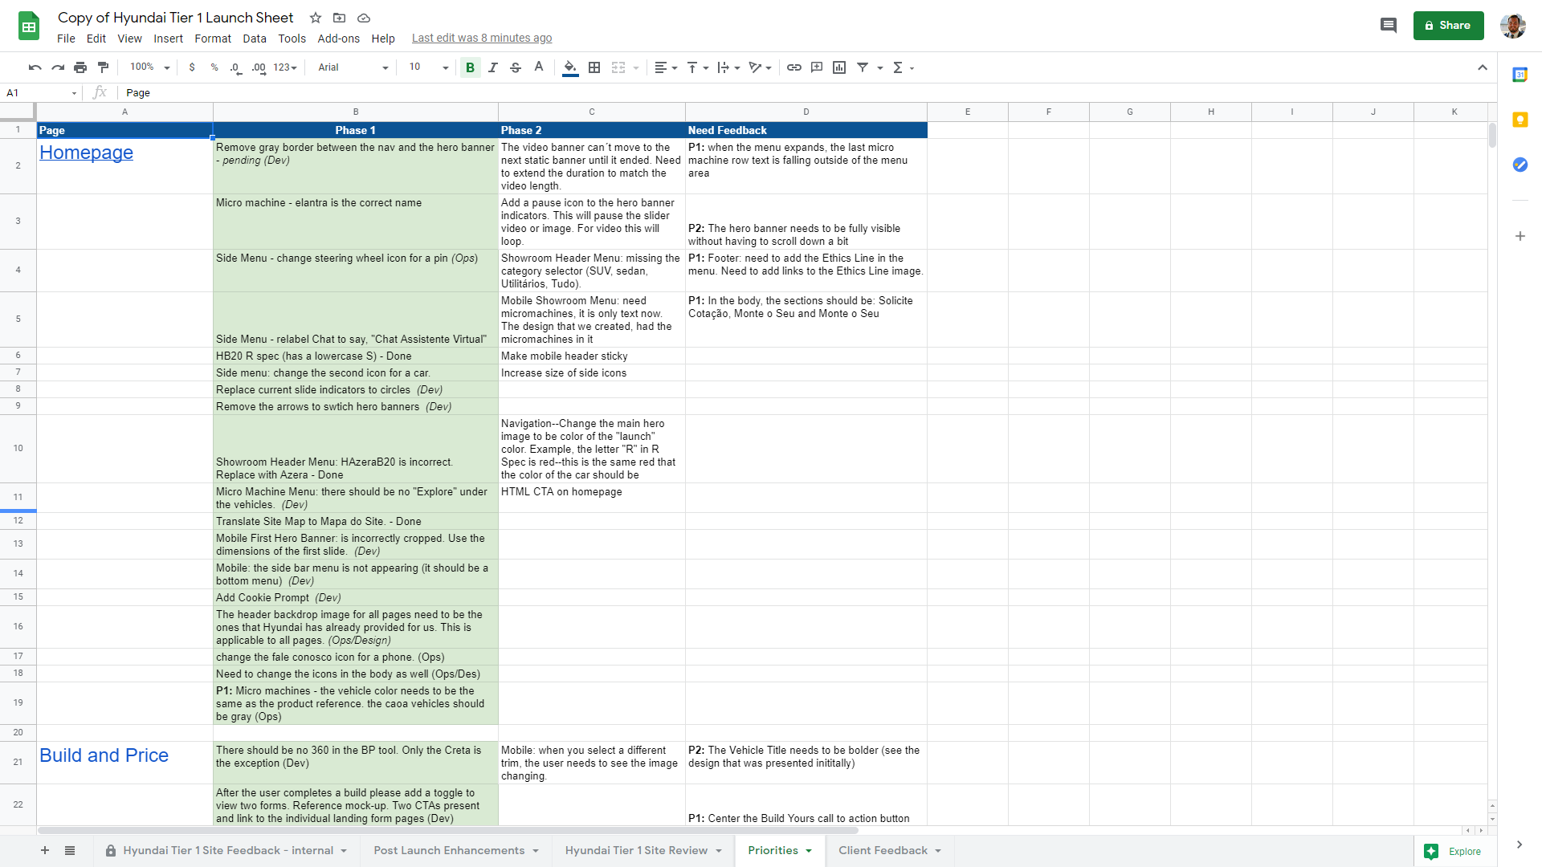Switch to the Post Launch Enhancements sheet tab

455,851
